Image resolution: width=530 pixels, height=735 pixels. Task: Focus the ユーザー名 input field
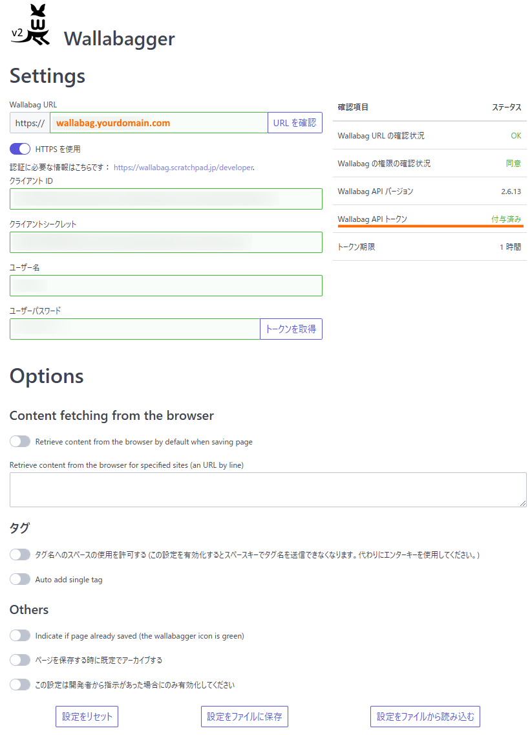[165, 285]
